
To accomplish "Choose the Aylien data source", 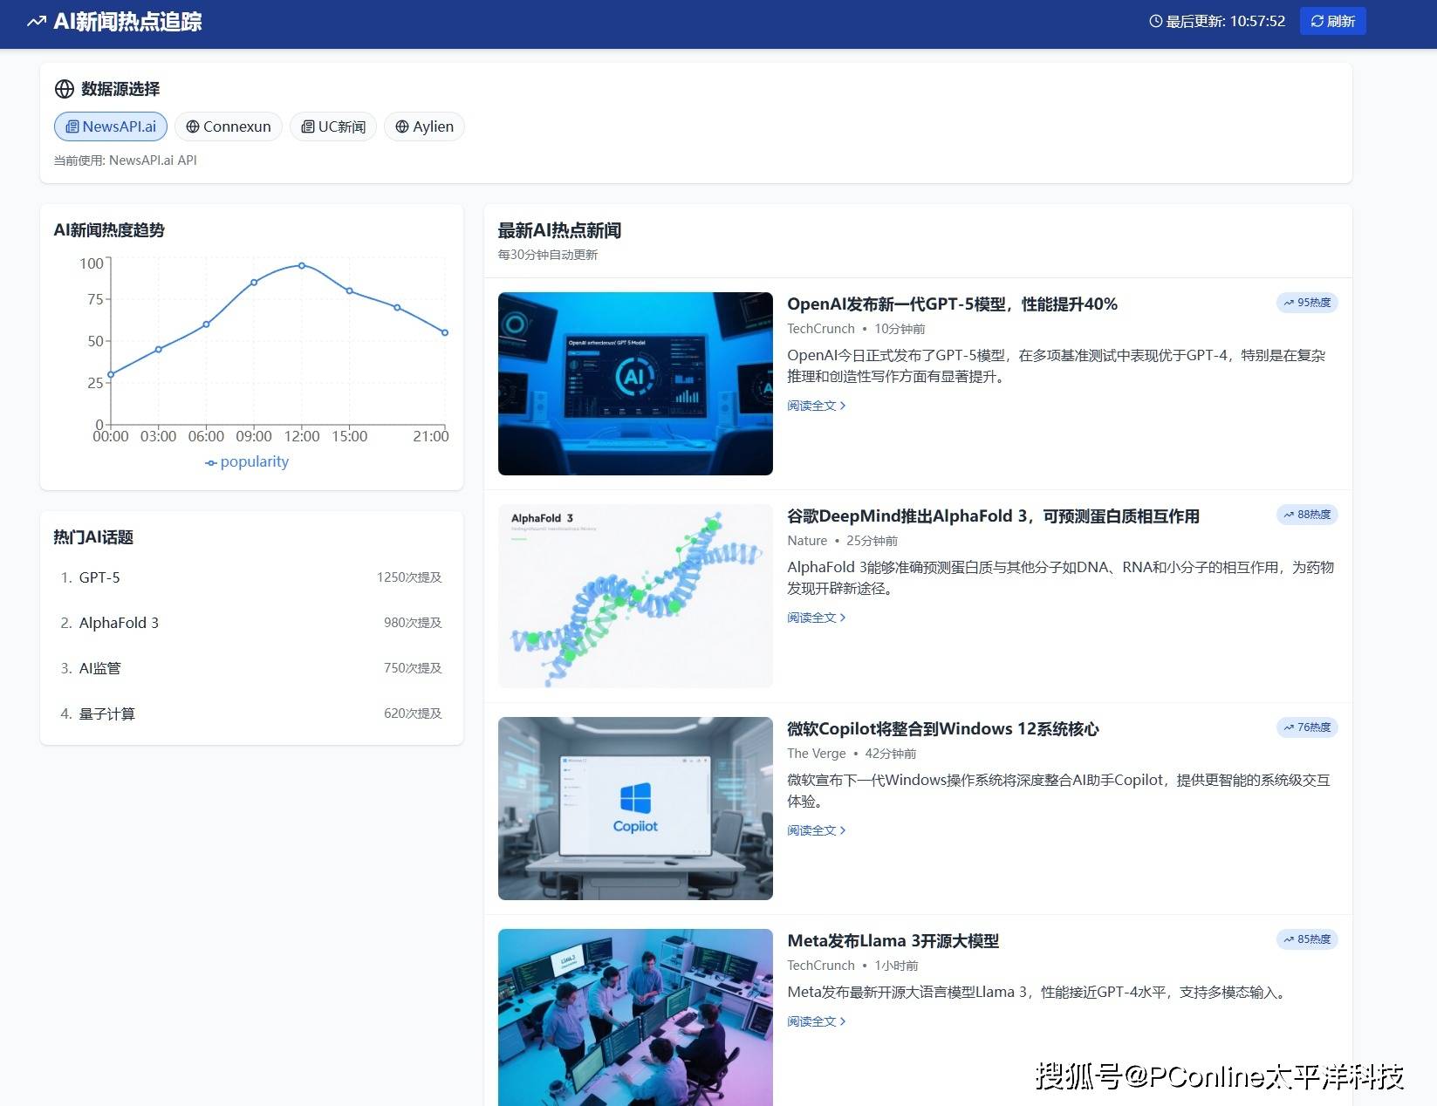I will 425,126.
